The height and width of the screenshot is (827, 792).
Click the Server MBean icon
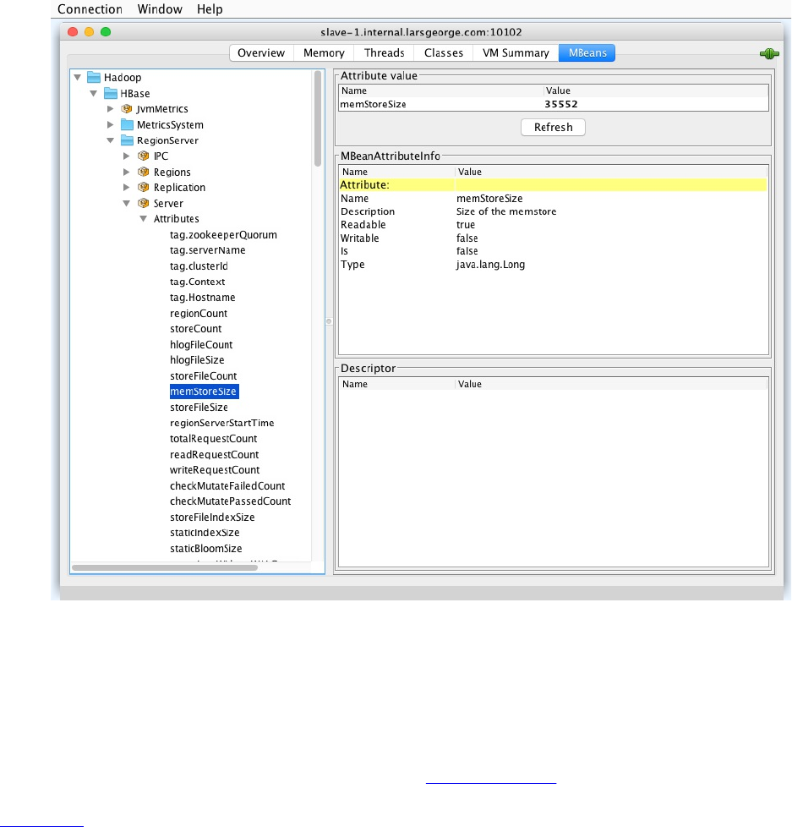coord(144,203)
